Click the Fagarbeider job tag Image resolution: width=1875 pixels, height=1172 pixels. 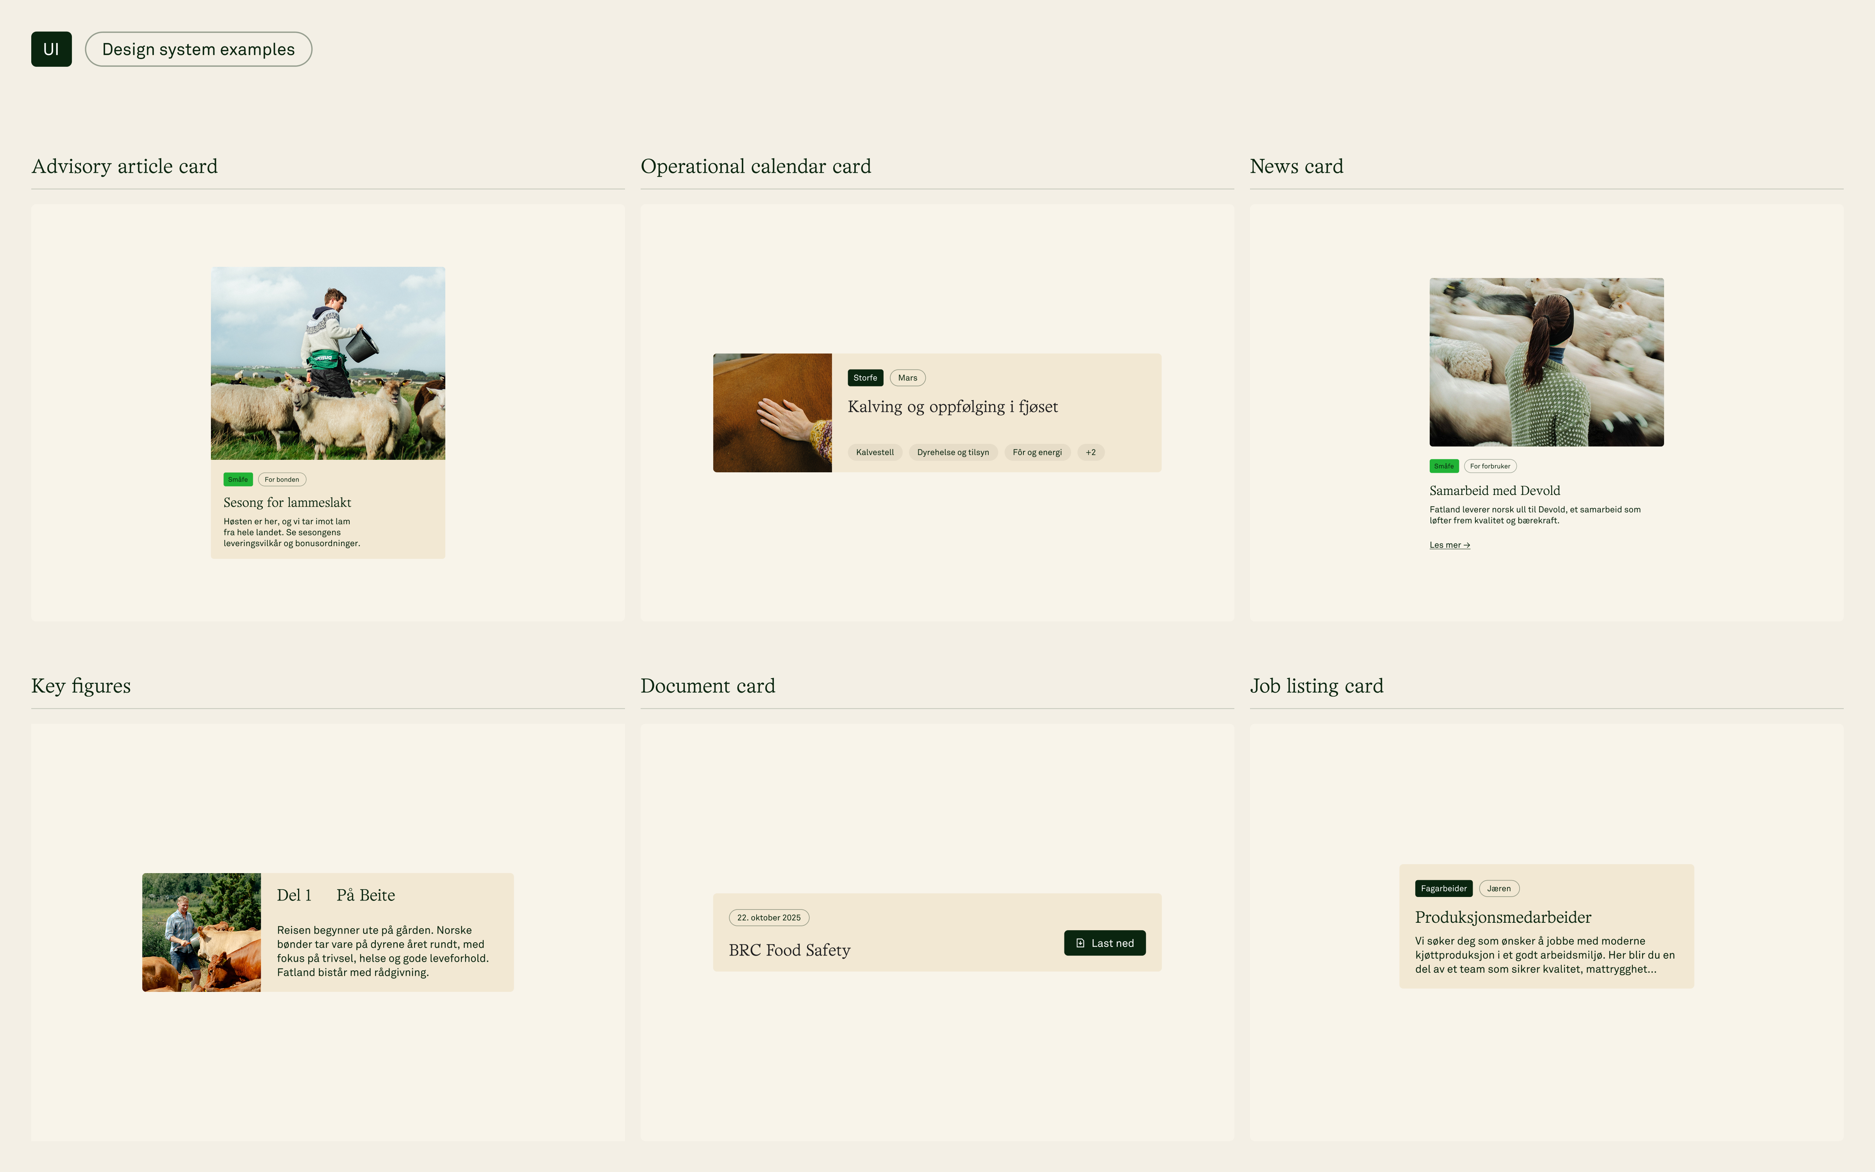point(1443,888)
